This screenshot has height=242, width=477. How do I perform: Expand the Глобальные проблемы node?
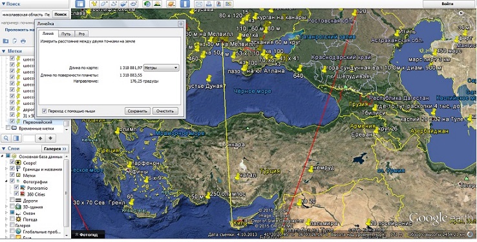pyautogui.click(x=6, y=232)
